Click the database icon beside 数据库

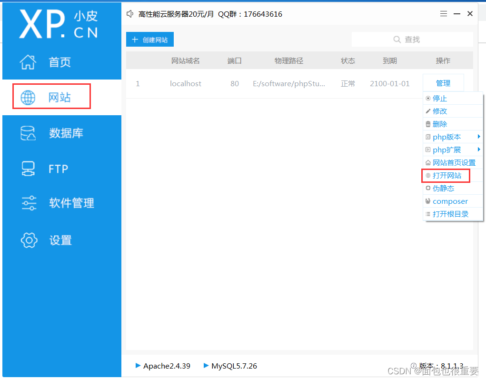point(28,133)
